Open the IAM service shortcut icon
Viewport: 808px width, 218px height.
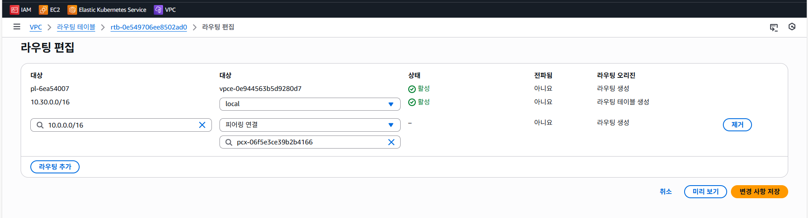pyautogui.click(x=15, y=10)
